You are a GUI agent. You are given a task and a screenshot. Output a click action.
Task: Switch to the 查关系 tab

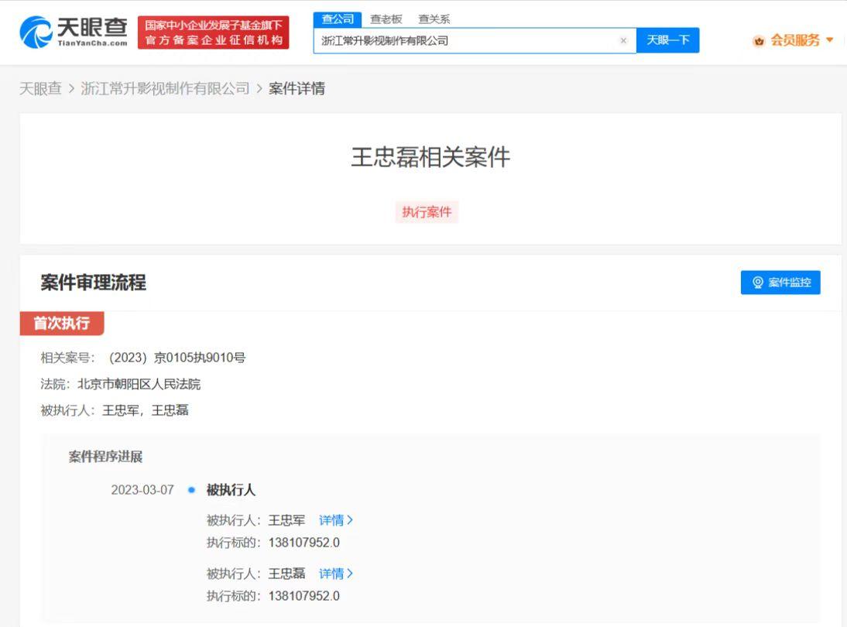coord(434,19)
